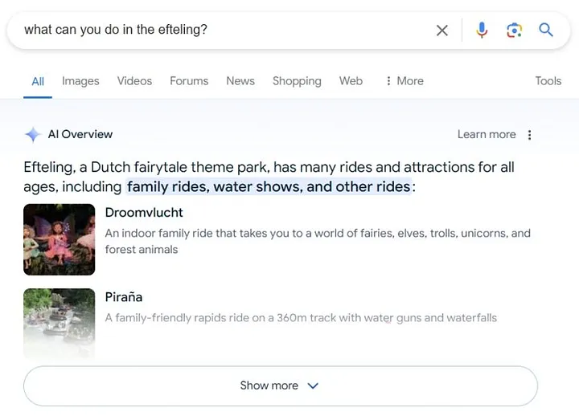579x420 pixels.
Task: Open the Piraña rapids ride thumbnail
Action: (x=59, y=324)
